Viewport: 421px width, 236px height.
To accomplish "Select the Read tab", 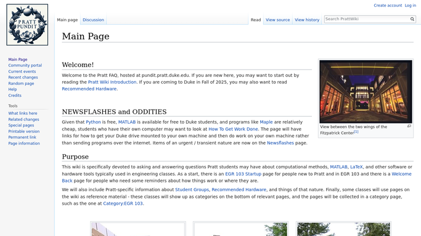I will point(256,20).
